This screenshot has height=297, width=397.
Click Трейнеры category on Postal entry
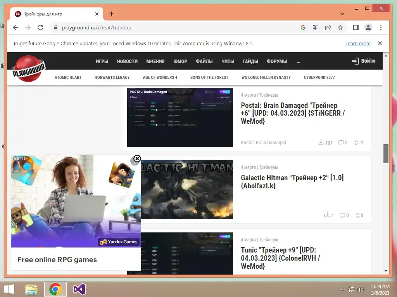[268, 95]
